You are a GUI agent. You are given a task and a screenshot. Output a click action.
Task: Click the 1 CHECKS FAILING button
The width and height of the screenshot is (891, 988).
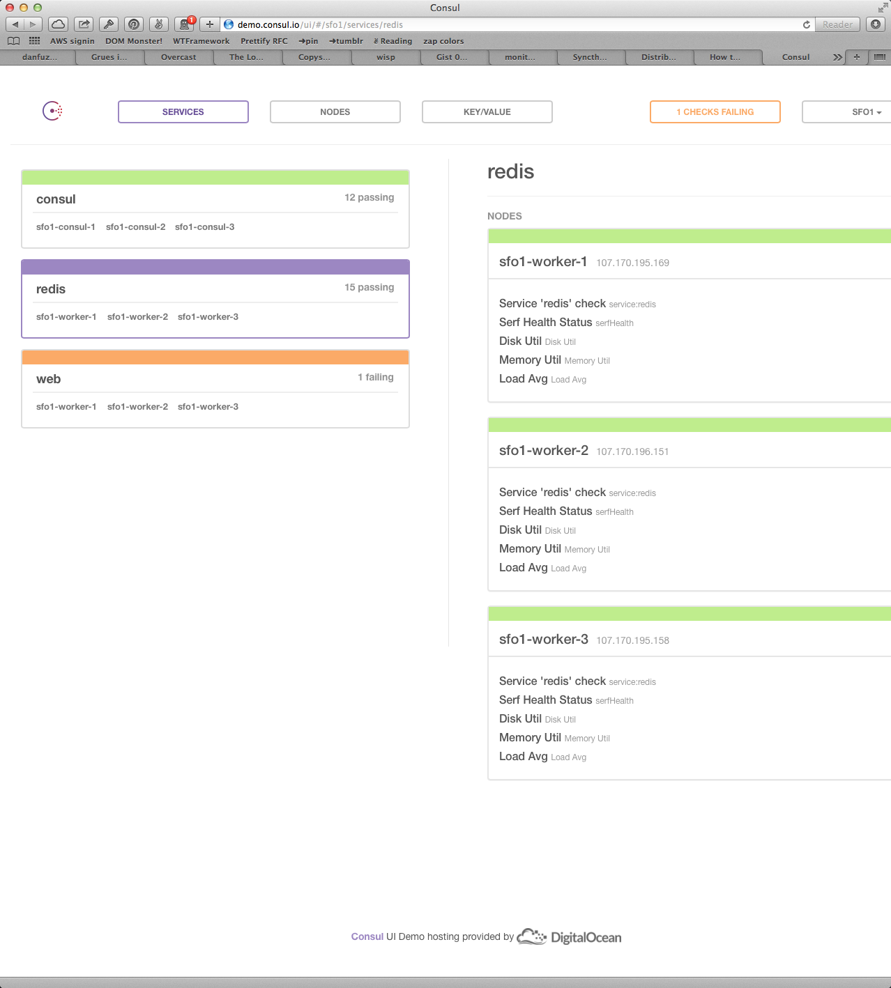point(715,112)
